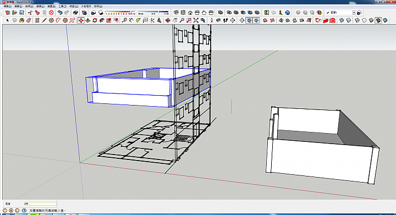Click the status bar help question-mark icon
This screenshot has height=215, width=396.
pyautogui.click(x=24, y=210)
